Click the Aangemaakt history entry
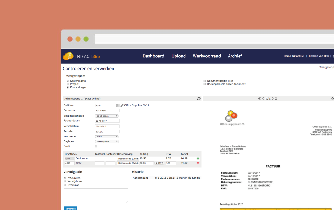Image resolution: width=334 pixels, height=210 pixels. 167,178
